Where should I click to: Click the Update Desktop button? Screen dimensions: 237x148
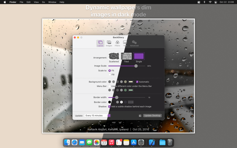tap(152, 116)
